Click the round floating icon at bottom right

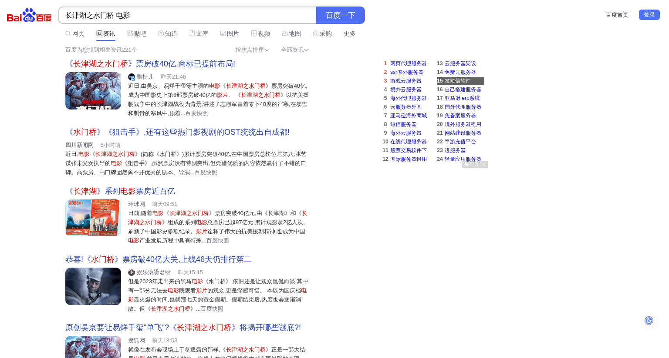click(x=649, y=321)
